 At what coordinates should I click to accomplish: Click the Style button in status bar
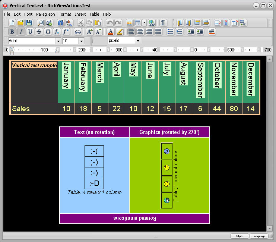click(239, 236)
